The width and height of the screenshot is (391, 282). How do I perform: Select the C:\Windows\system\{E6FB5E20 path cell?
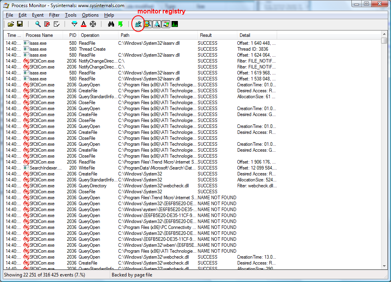tap(157, 210)
